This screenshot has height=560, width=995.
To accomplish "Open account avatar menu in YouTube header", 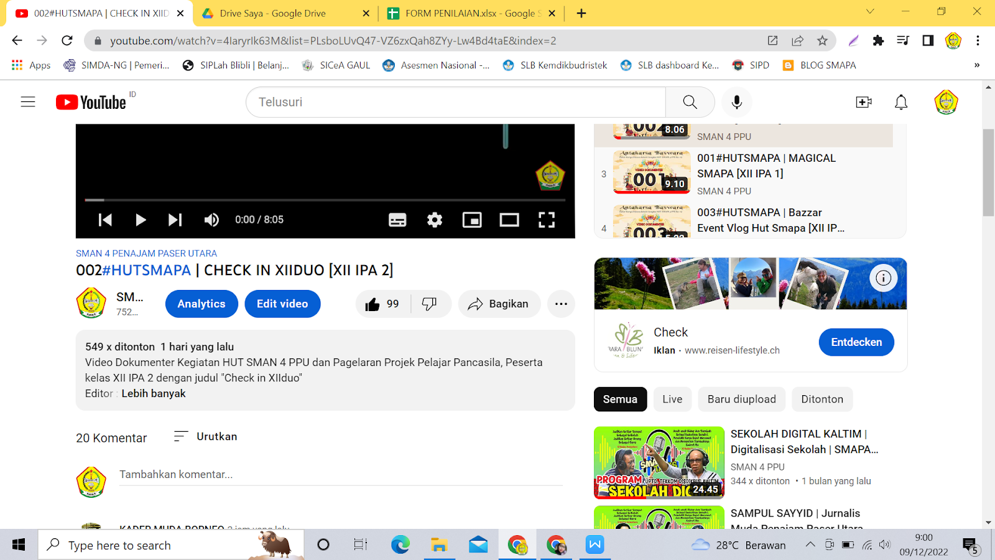I will coord(946,102).
